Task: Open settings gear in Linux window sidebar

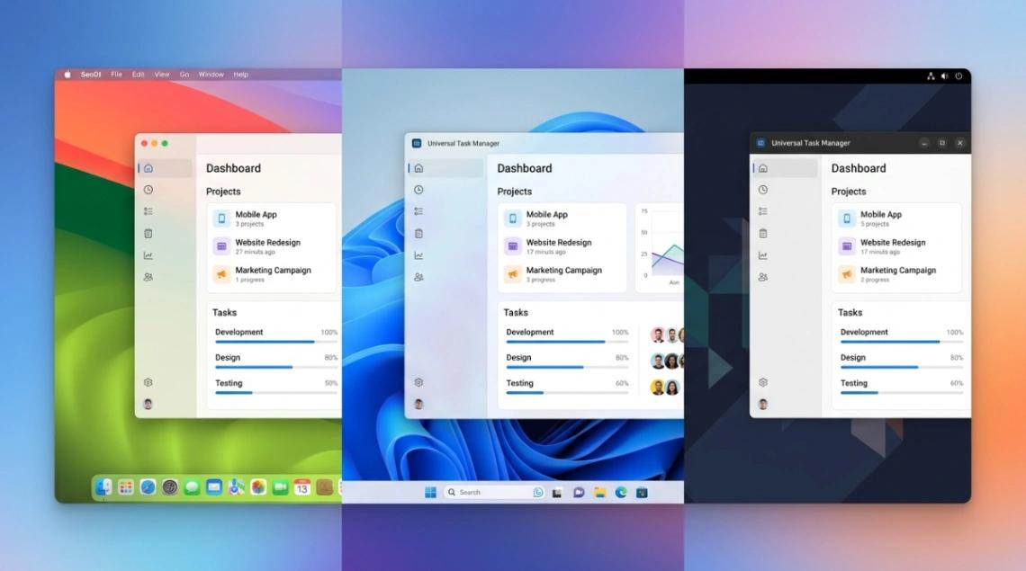Action: point(763,383)
